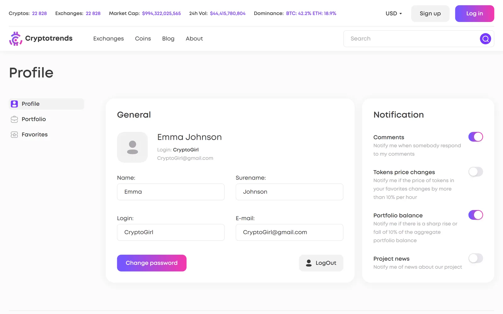Click the LogOut button label
503x314 pixels.
[326, 263]
